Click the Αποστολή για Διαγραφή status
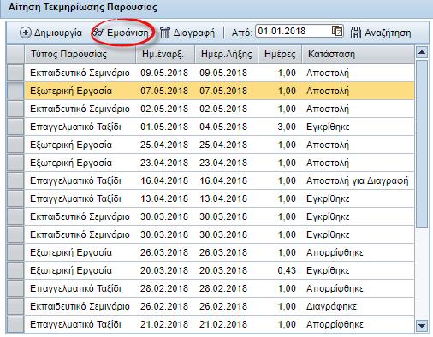Screen dimensions: 433x337 [x=358, y=180]
